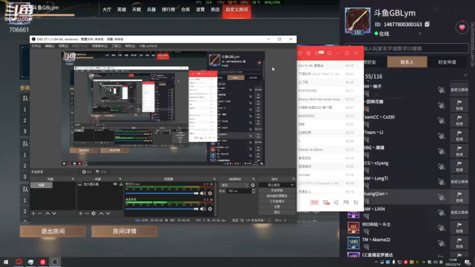Open the Windows Start button
Viewport: 475px width, 267px height.
pyautogui.click(x=6, y=262)
